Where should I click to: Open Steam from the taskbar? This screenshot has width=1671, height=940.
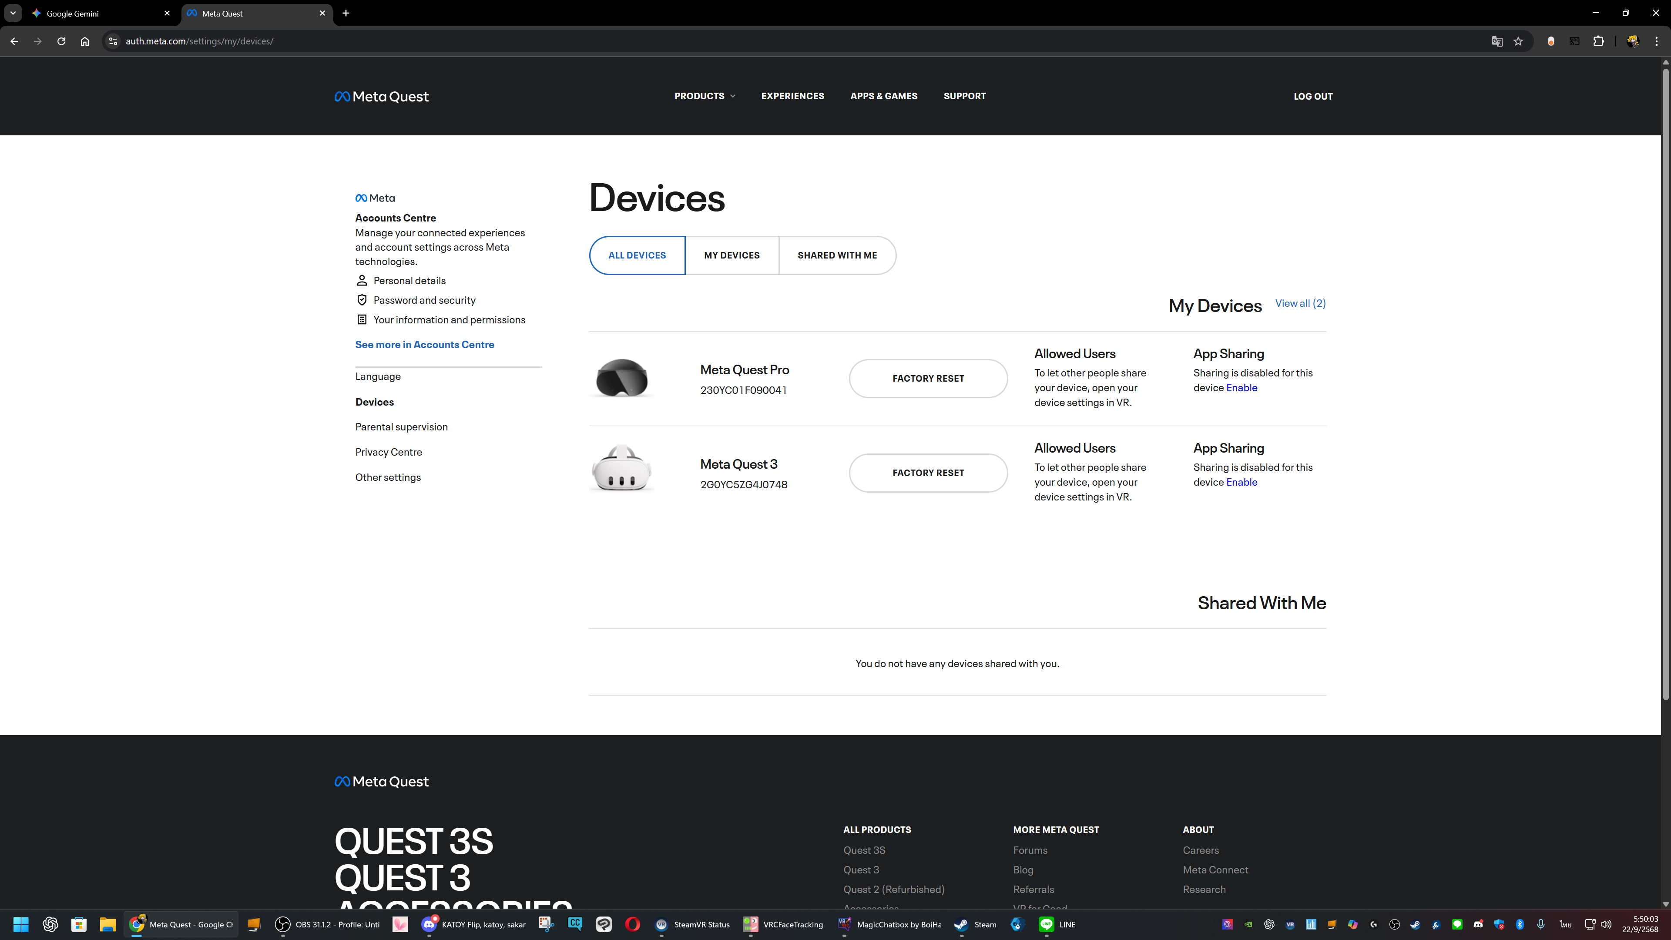click(x=975, y=924)
